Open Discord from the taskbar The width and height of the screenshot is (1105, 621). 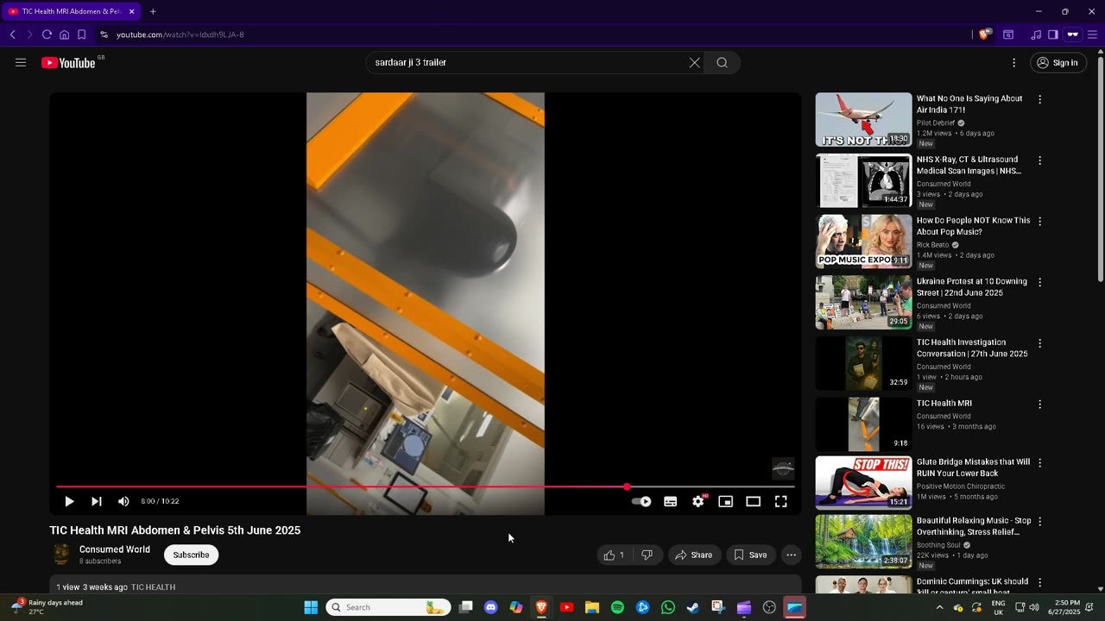[x=491, y=607]
